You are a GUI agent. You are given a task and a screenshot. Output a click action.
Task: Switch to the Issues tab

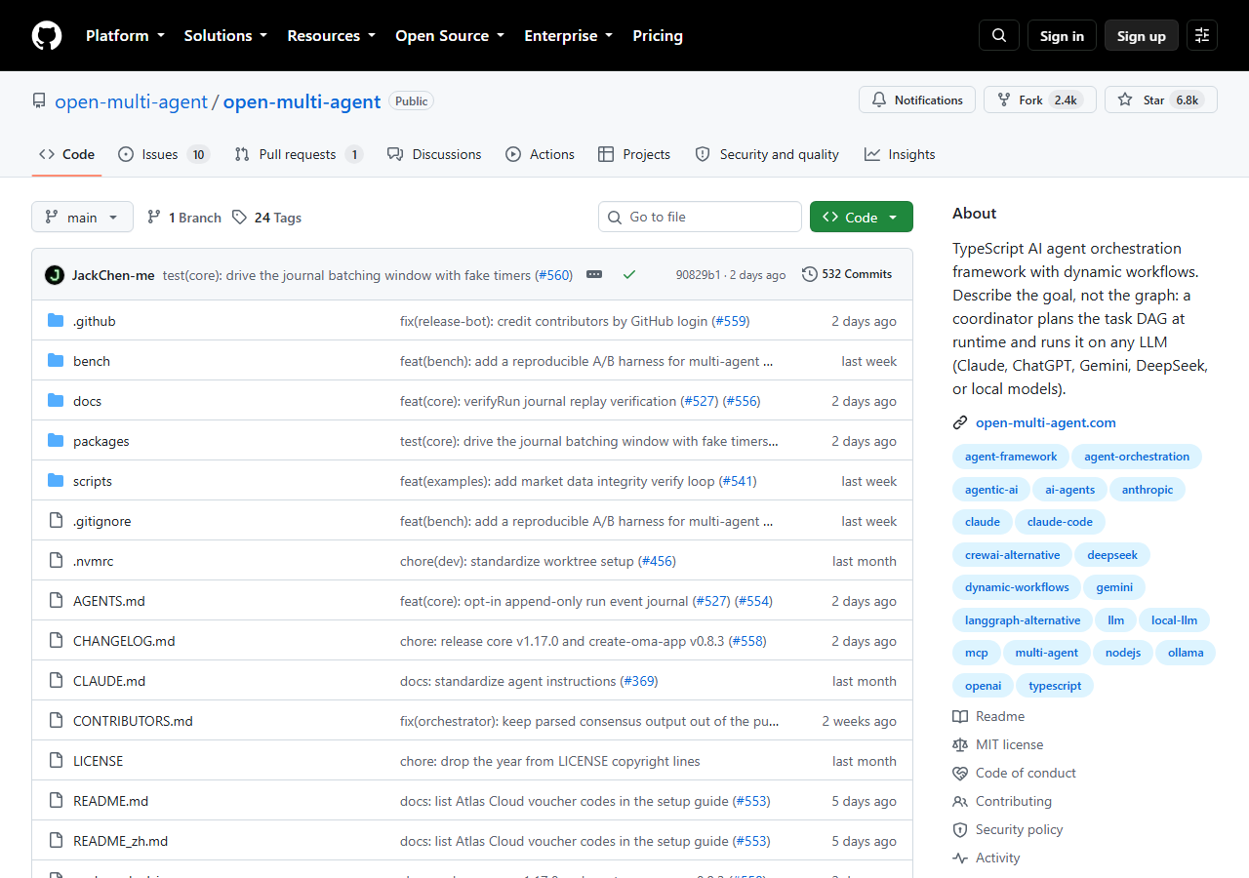[x=164, y=154]
